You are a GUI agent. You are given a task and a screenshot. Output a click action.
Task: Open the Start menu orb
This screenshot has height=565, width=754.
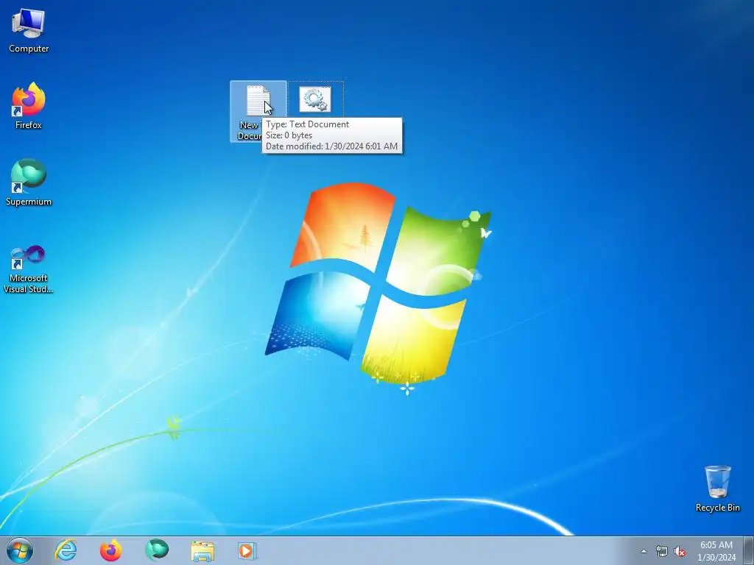coord(20,550)
